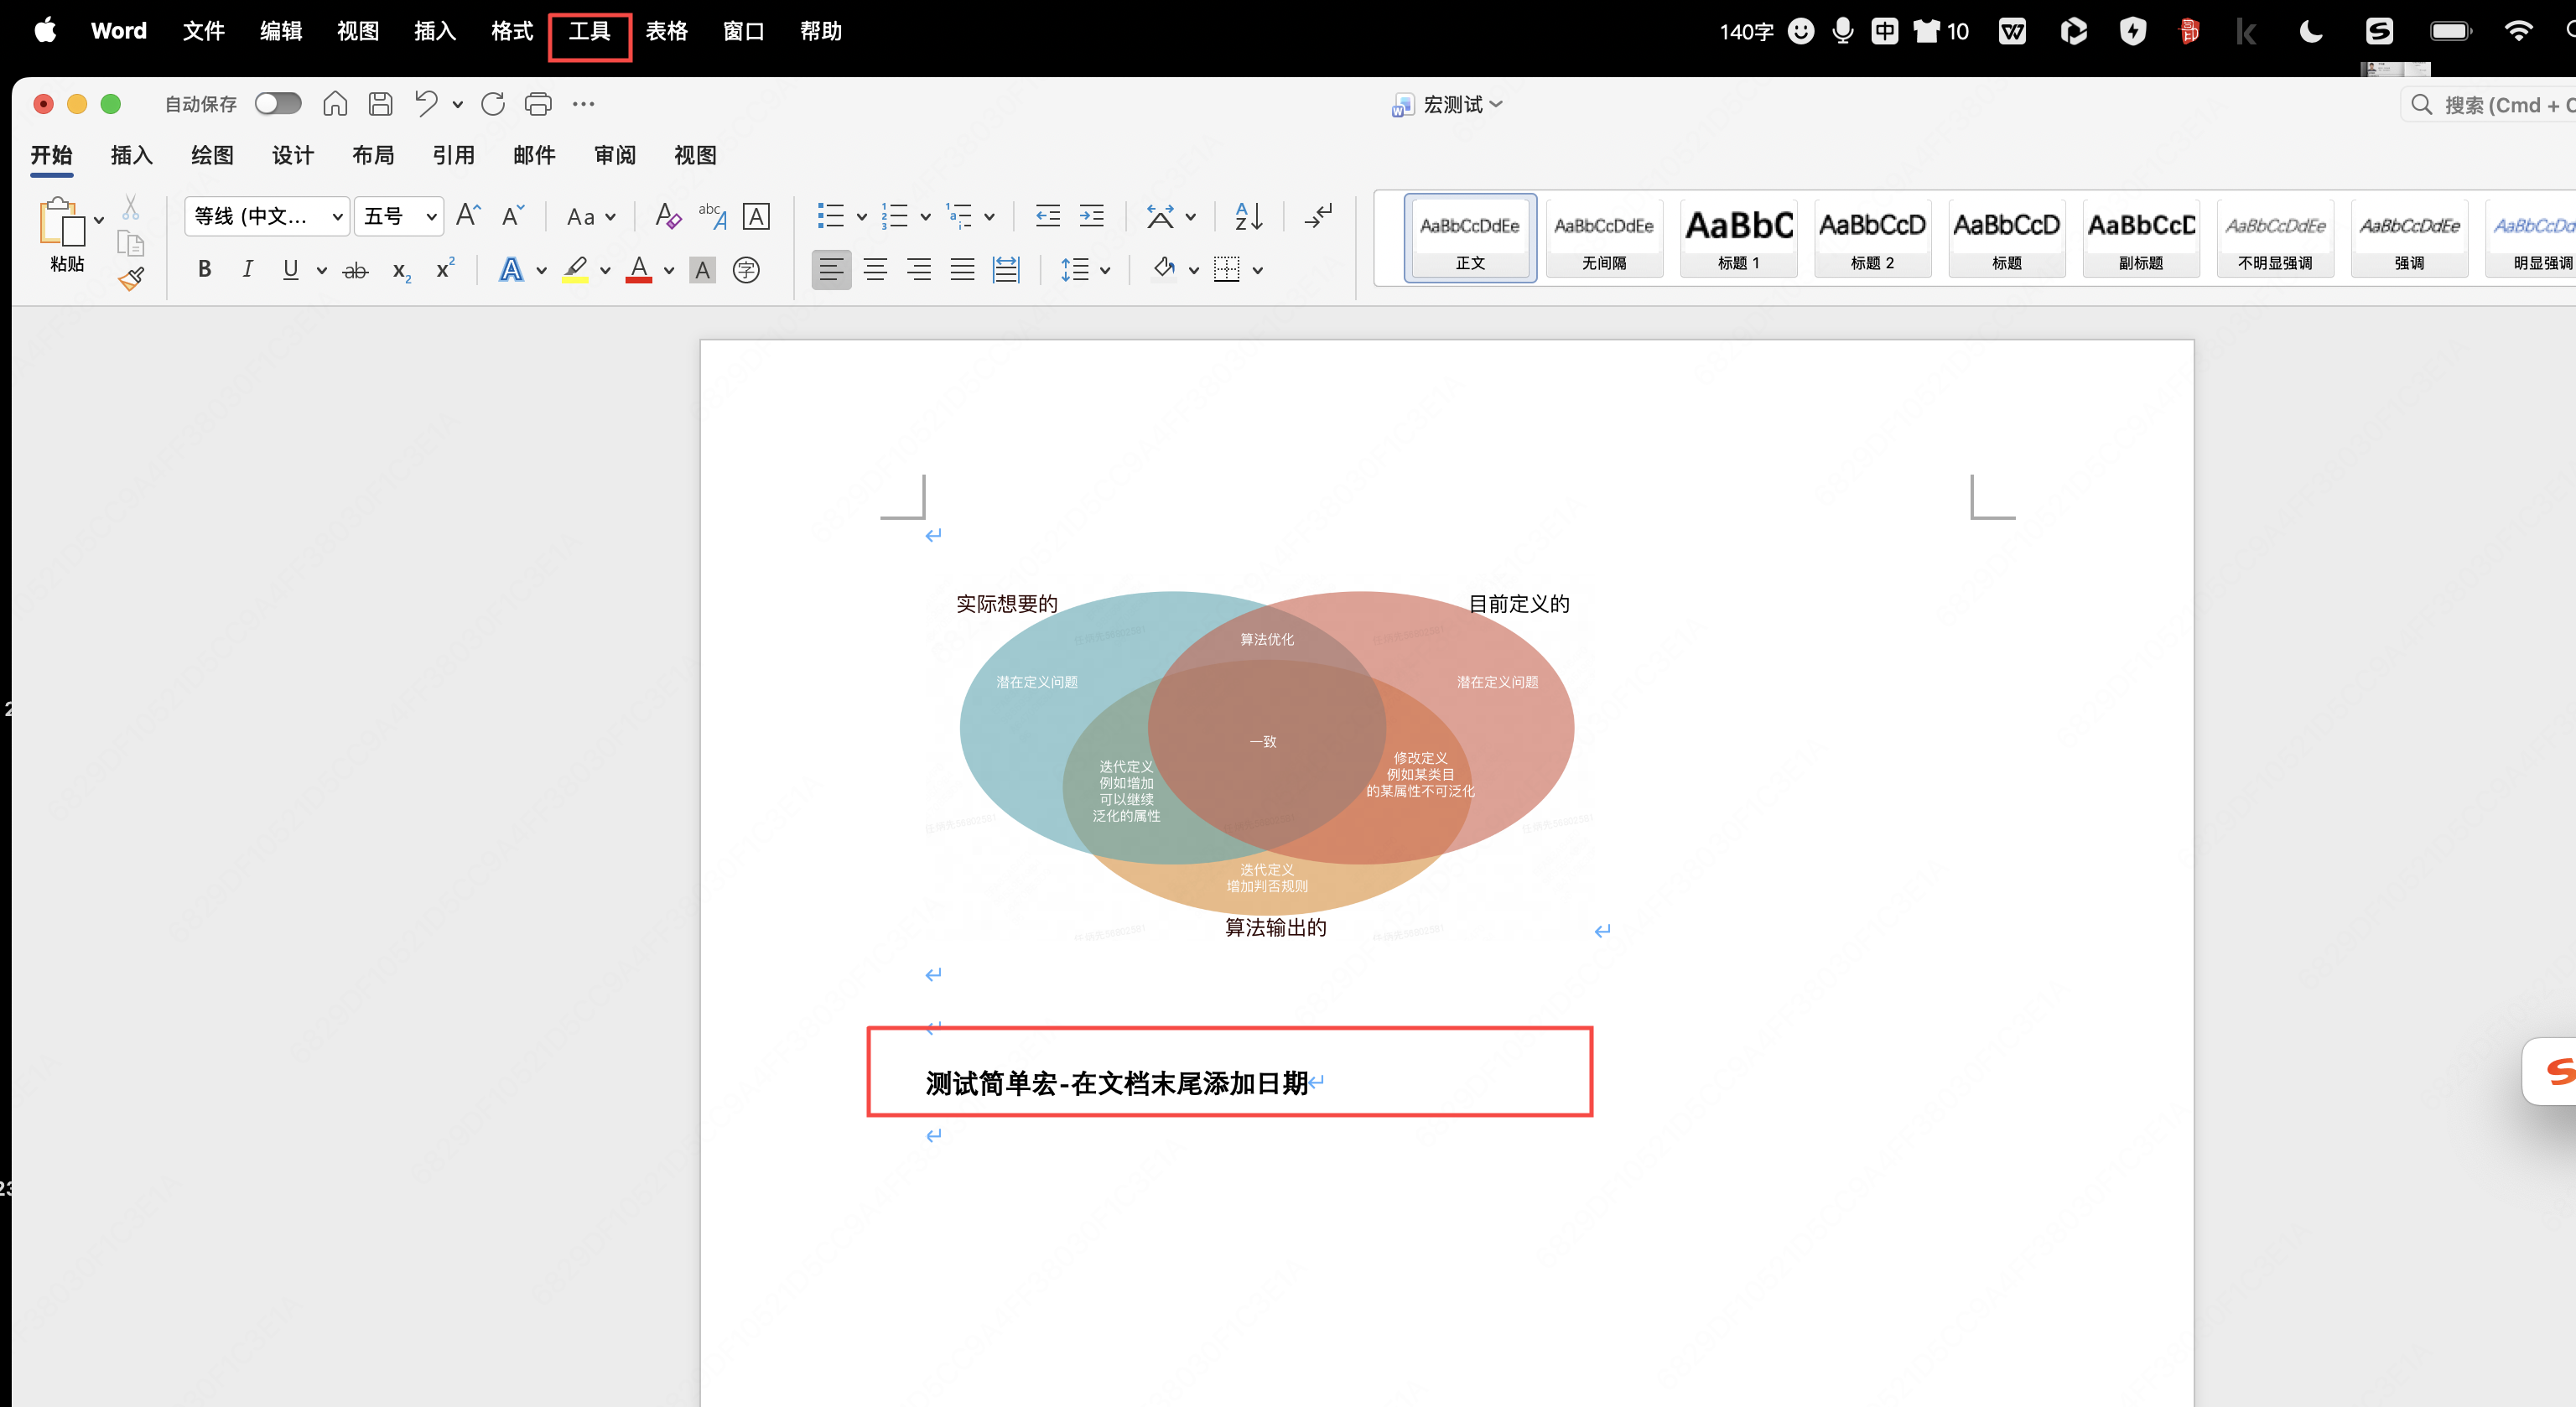Open the font size dropdown 五号
Screen dimensions: 2576x1407
(x=399, y=216)
